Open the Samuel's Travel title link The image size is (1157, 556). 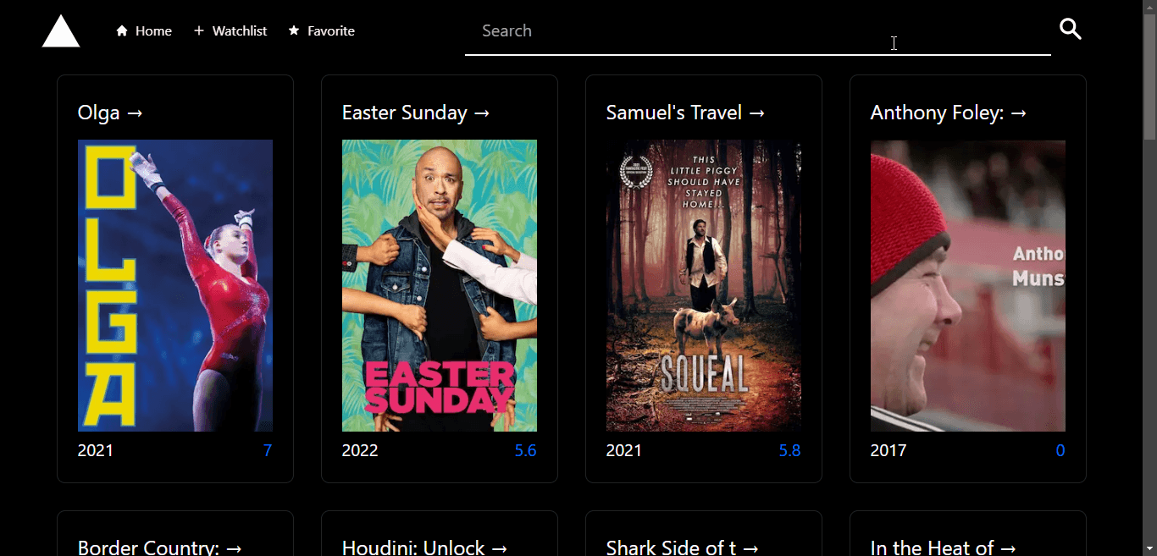coord(685,113)
